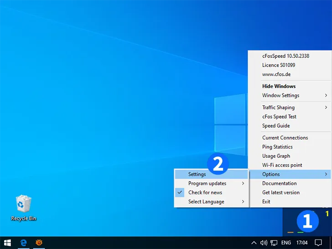Show the Usage Graph
The width and height of the screenshot is (332, 249).
click(x=290, y=156)
